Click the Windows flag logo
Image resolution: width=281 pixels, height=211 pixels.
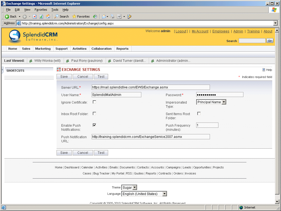click(x=274, y=10)
